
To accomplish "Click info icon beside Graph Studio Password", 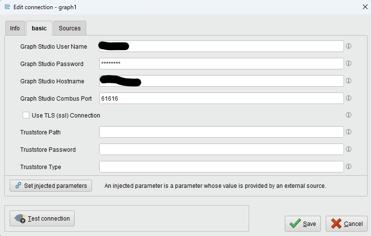I will click(348, 64).
